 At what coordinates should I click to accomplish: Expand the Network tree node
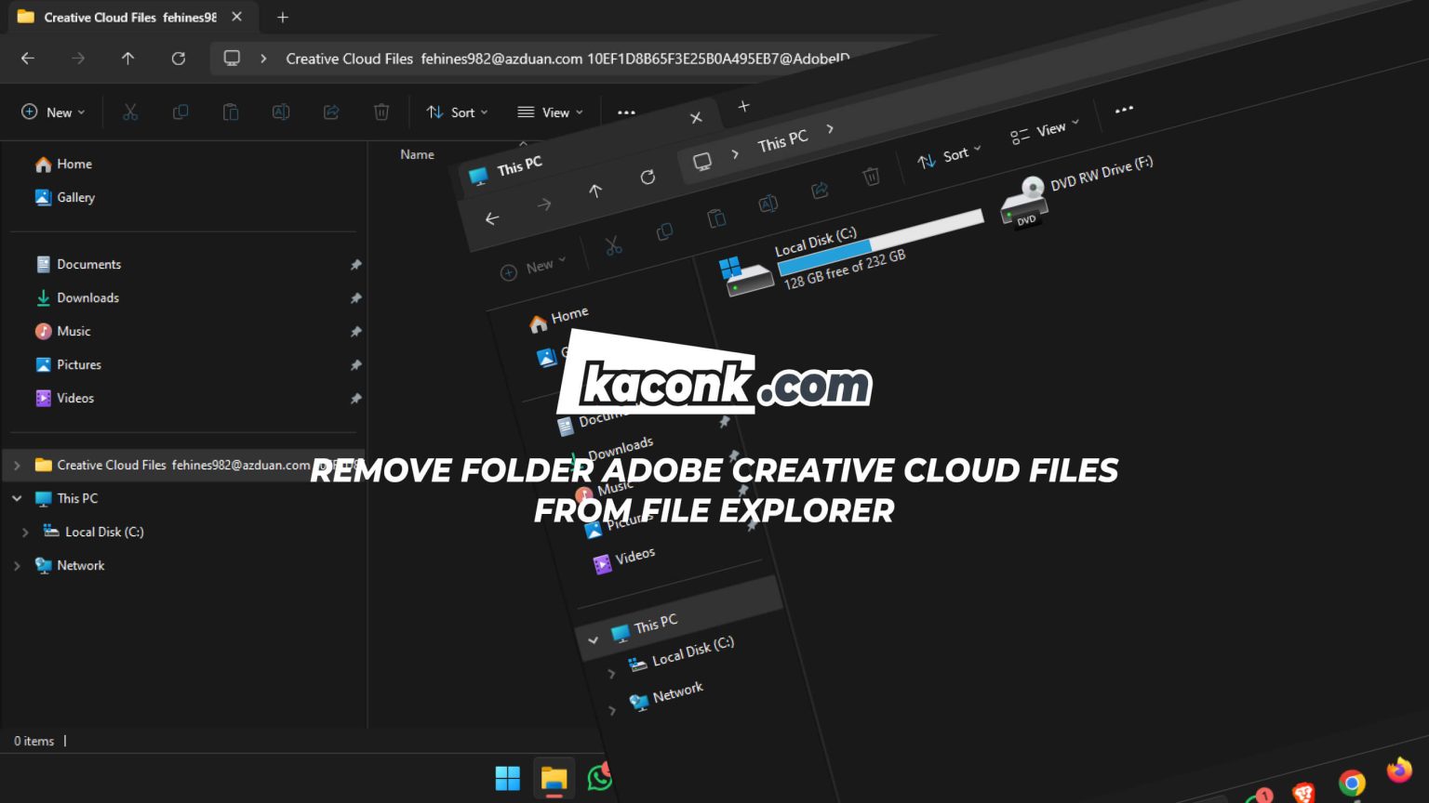[17, 565]
